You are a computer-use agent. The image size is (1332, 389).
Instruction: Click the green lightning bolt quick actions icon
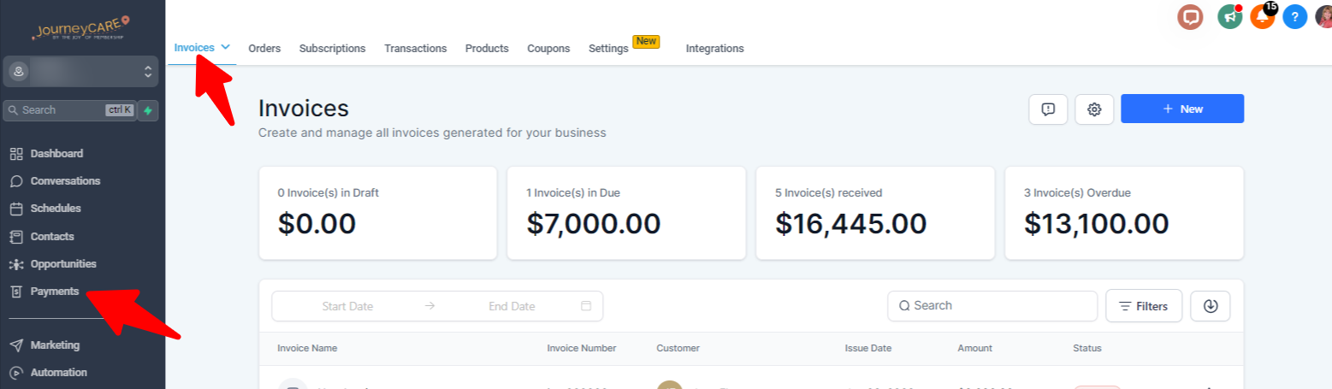148,110
